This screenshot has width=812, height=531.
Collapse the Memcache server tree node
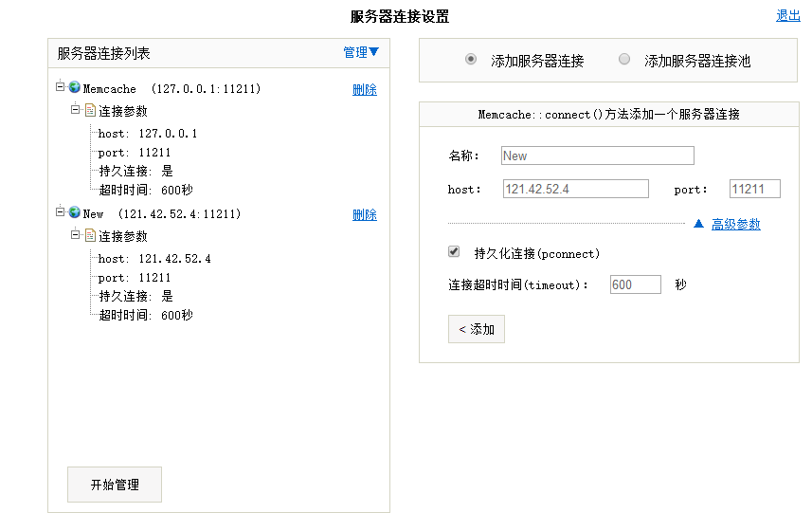pyautogui.click(x=61, y=86)
